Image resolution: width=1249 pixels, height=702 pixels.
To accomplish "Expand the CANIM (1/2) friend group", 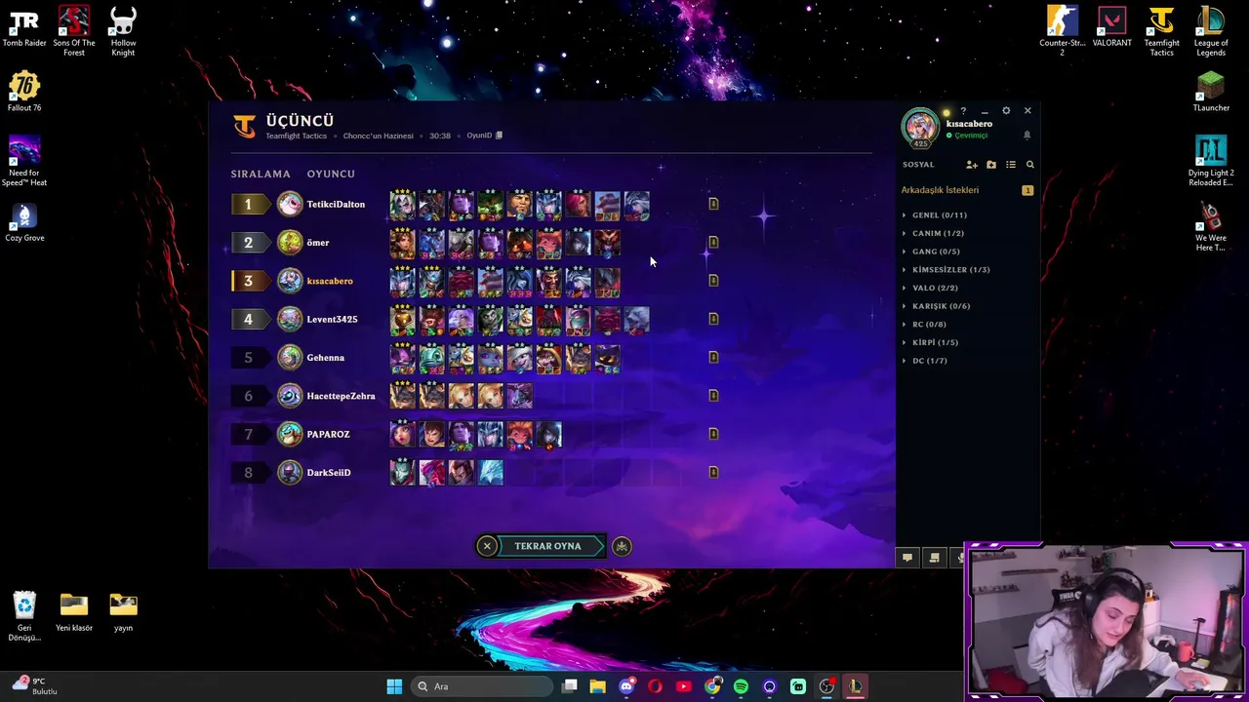I will pyautogui.click(x=932, y=233).
